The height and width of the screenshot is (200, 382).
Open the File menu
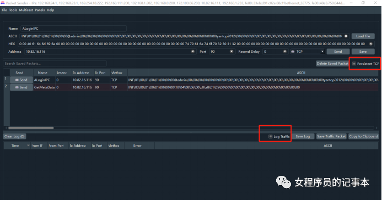tap(4, 10)
